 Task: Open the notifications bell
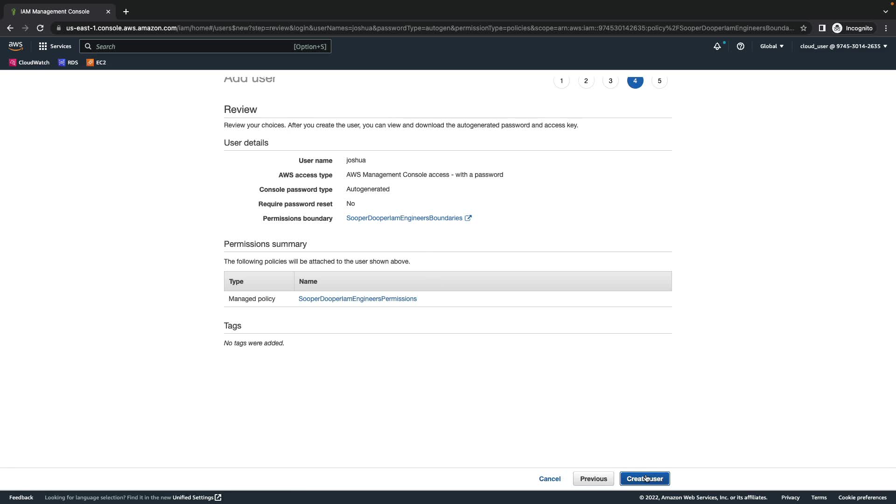coord(717,46)
